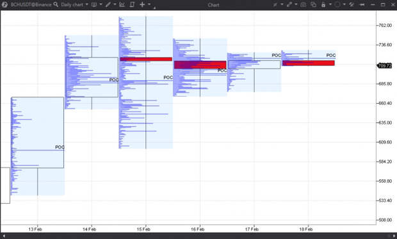Click the 16 Feb date on time axis

(x=197, y=229)
